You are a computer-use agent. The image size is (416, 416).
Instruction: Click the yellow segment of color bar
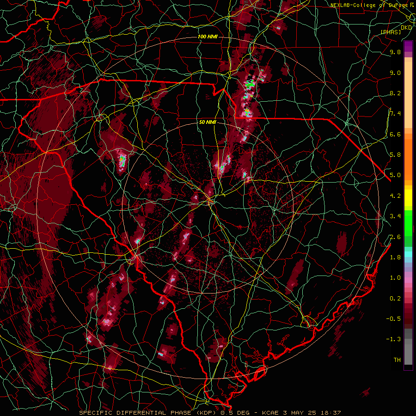[408, 198]
